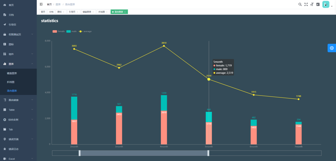Toggle fullscreen mode icon
The width and height of the screenshot is (336, 161).
coord(306,4)
